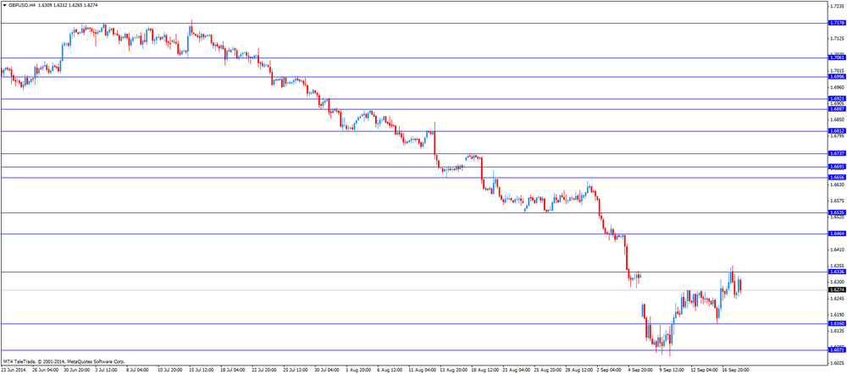Click the 1.6336 level price label
The image size is (847, 374).
(836, 272)
